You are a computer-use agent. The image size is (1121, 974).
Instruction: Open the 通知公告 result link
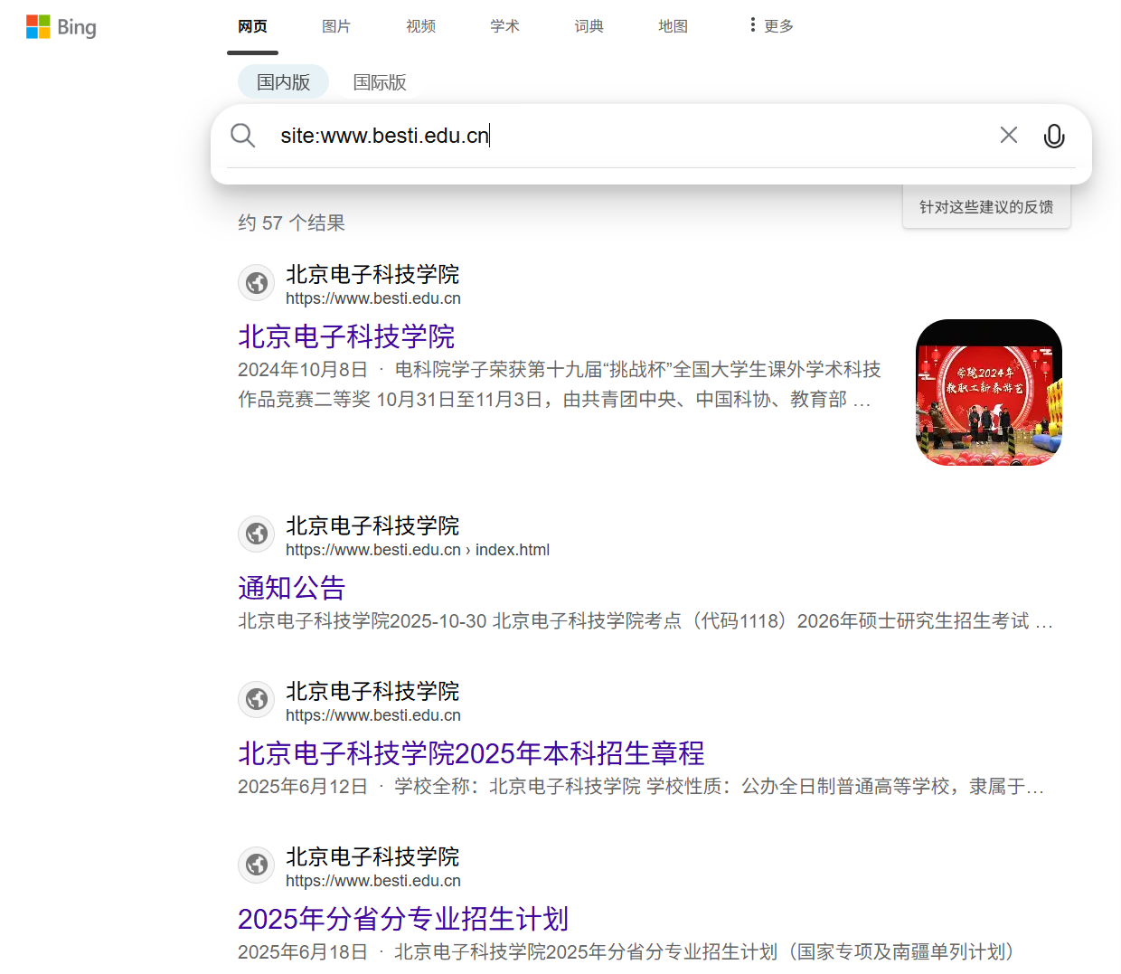click(292, 588)
